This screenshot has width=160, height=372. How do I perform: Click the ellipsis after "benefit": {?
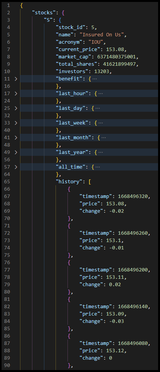[95, 79]
